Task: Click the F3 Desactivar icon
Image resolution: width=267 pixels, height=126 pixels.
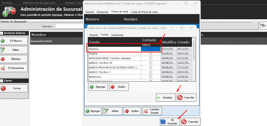Action: (3, 68)
